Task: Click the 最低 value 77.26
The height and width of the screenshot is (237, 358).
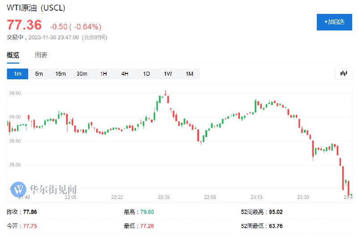Action: (x=147, y=226)
